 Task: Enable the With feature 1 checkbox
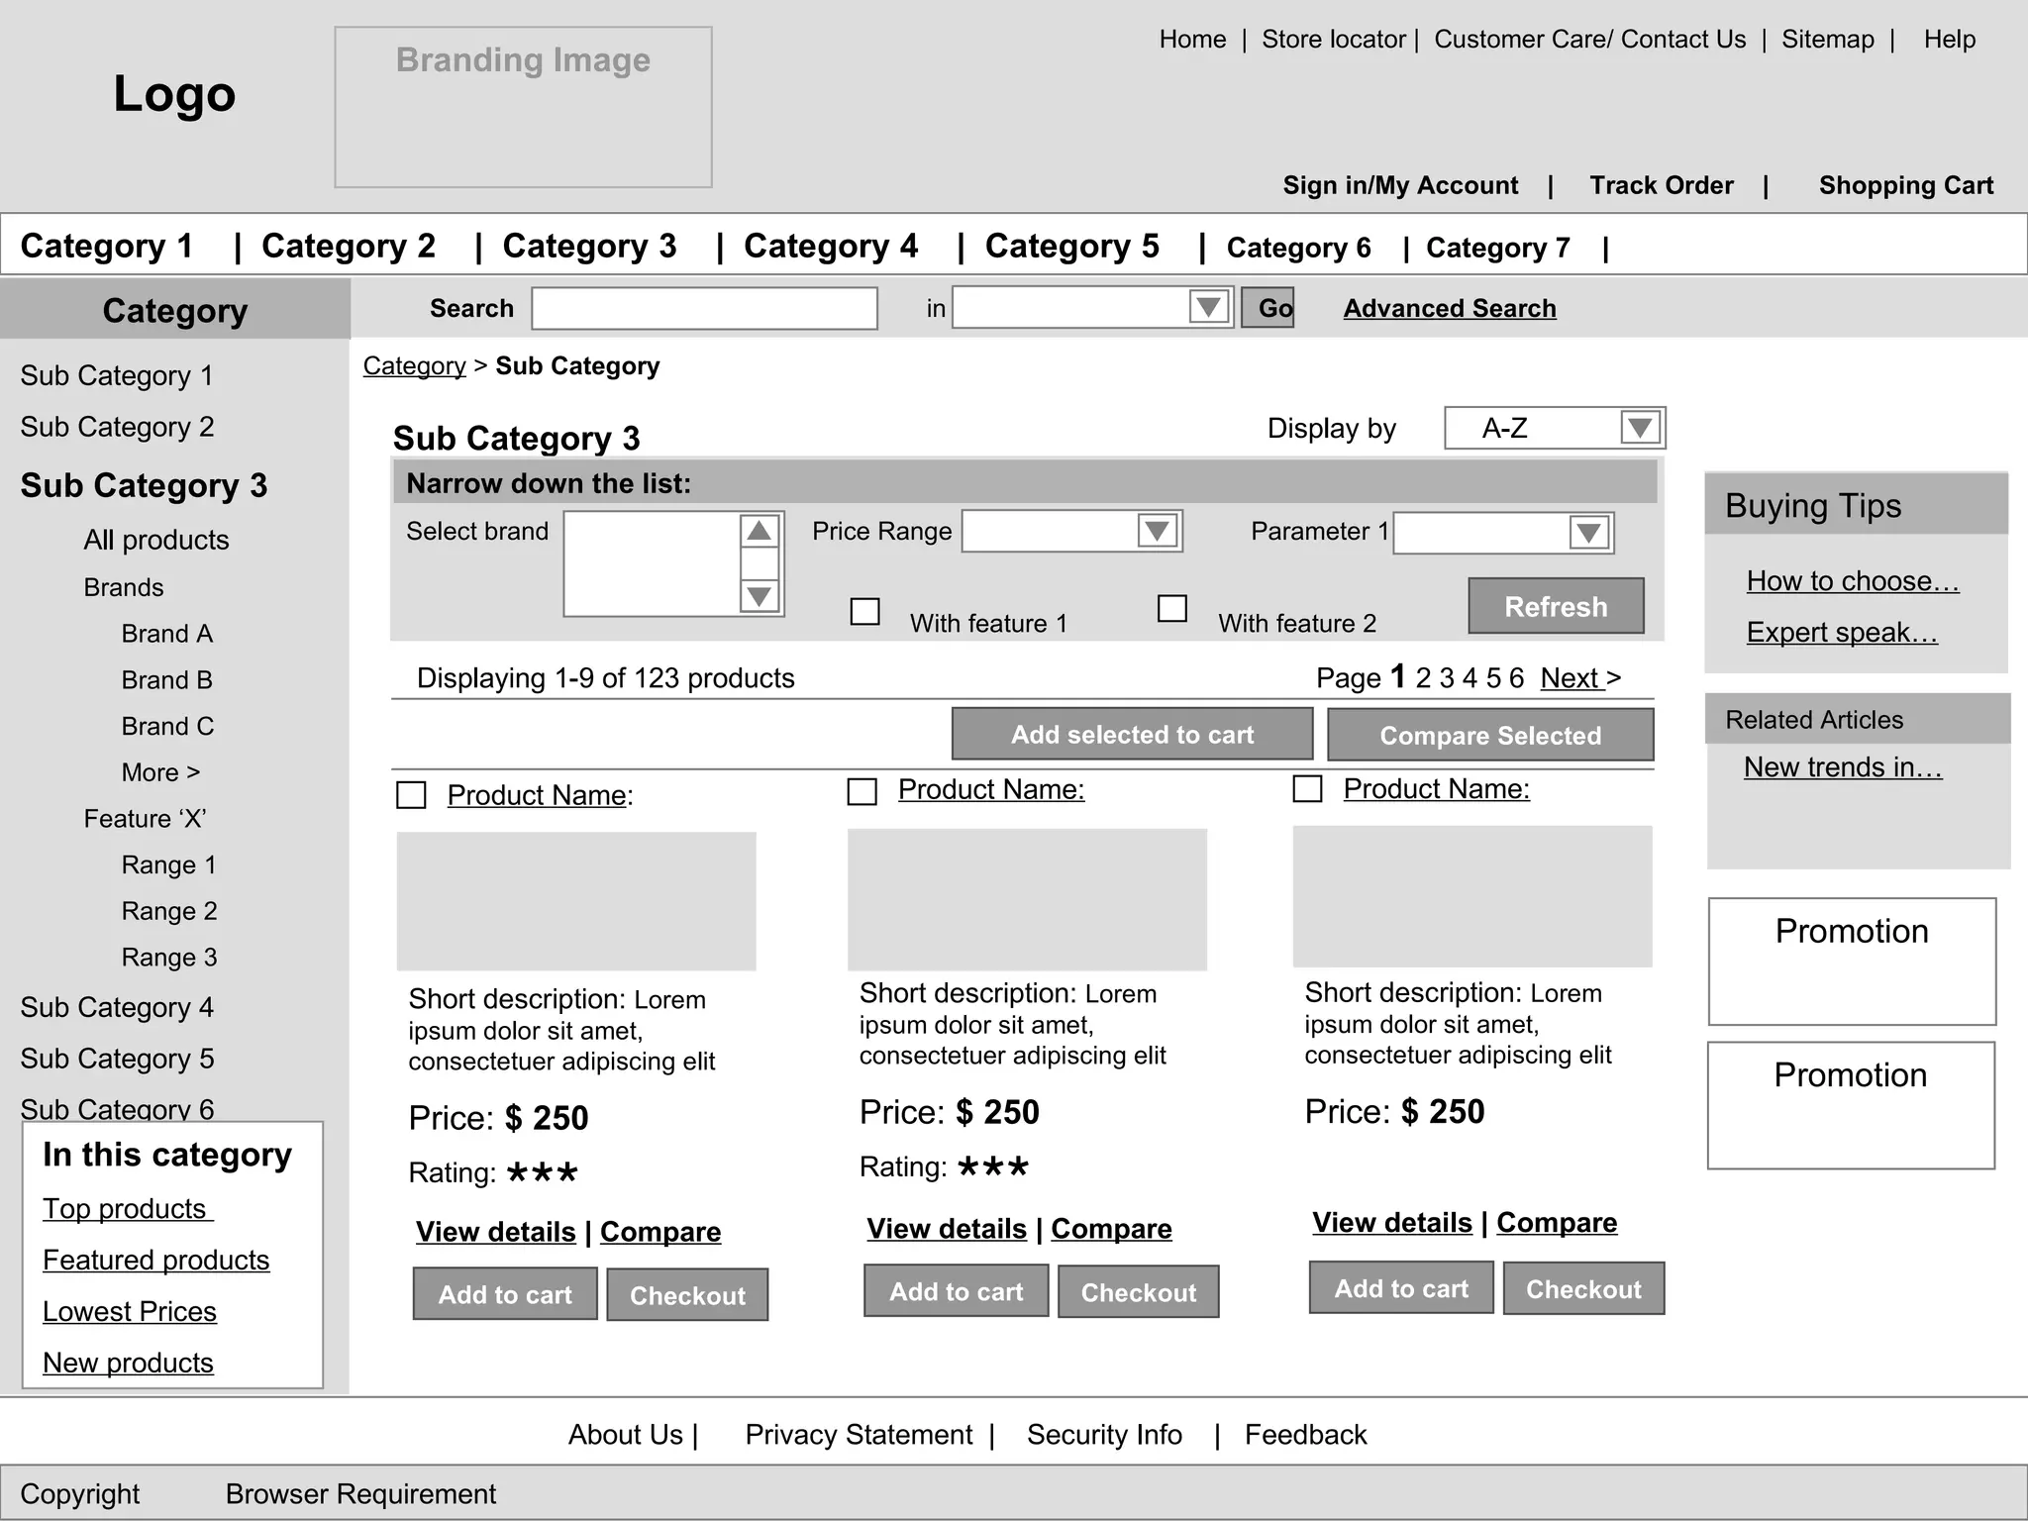click(x=864, y=611)
